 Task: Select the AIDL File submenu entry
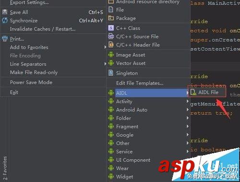point(207,92)
